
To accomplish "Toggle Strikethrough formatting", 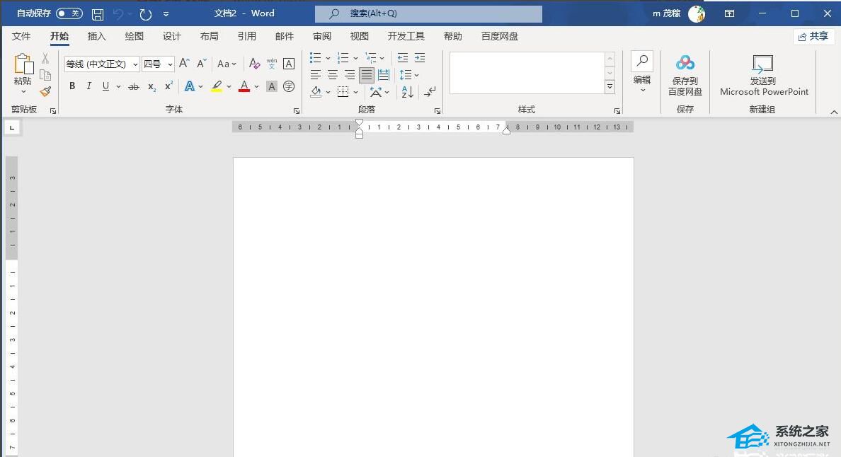I will [134, 86].
